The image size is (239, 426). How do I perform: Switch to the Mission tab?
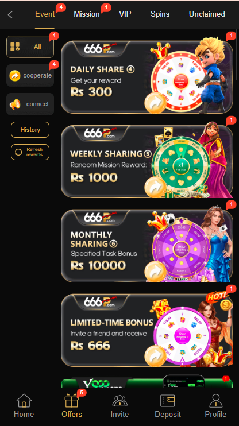(87, 14)
